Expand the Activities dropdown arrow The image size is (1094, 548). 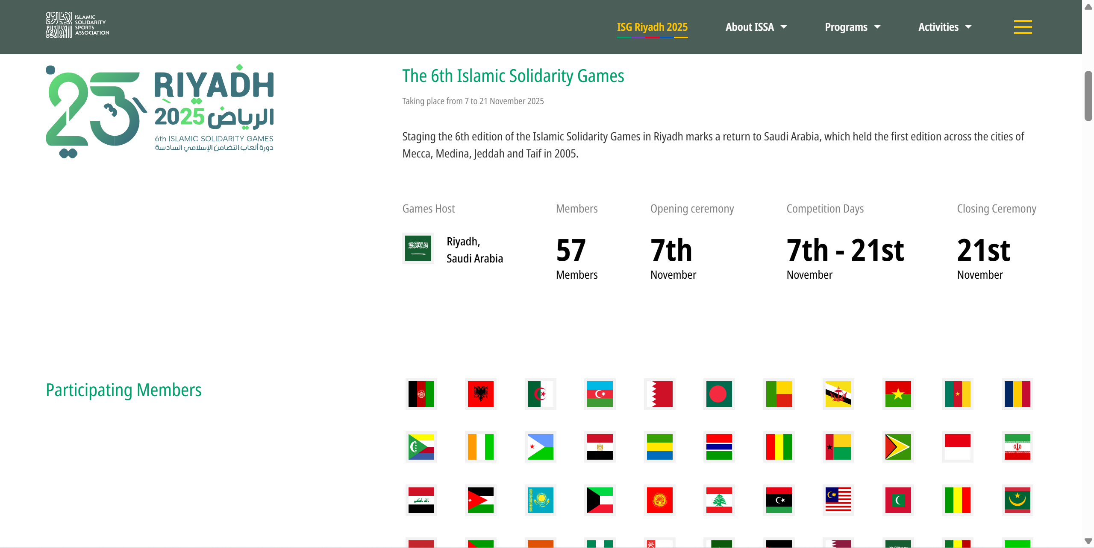point(968,27)
